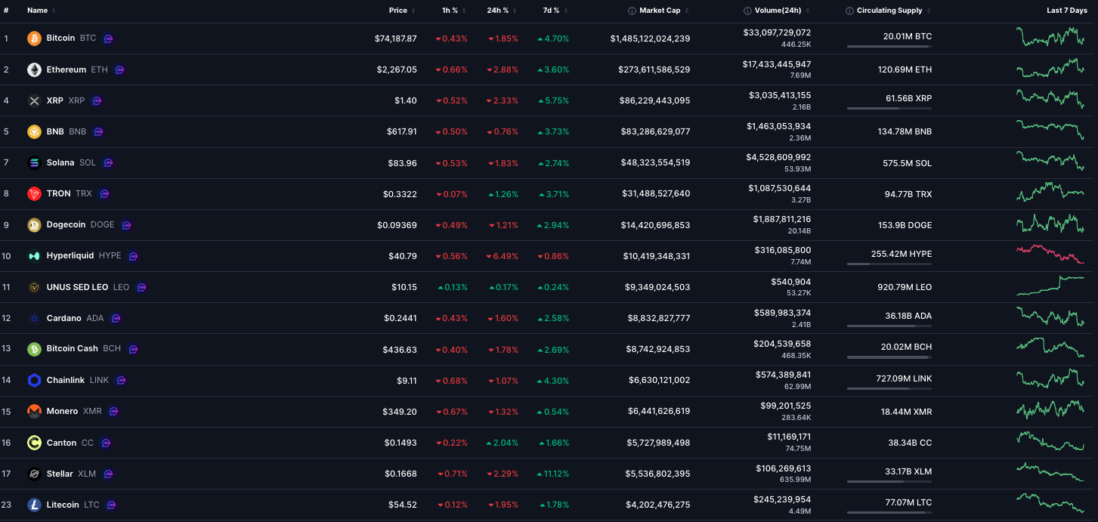Click the info icon beside Volume(24h) header
The width and height of the screenshot is (1098, 522).
point(747,11)
